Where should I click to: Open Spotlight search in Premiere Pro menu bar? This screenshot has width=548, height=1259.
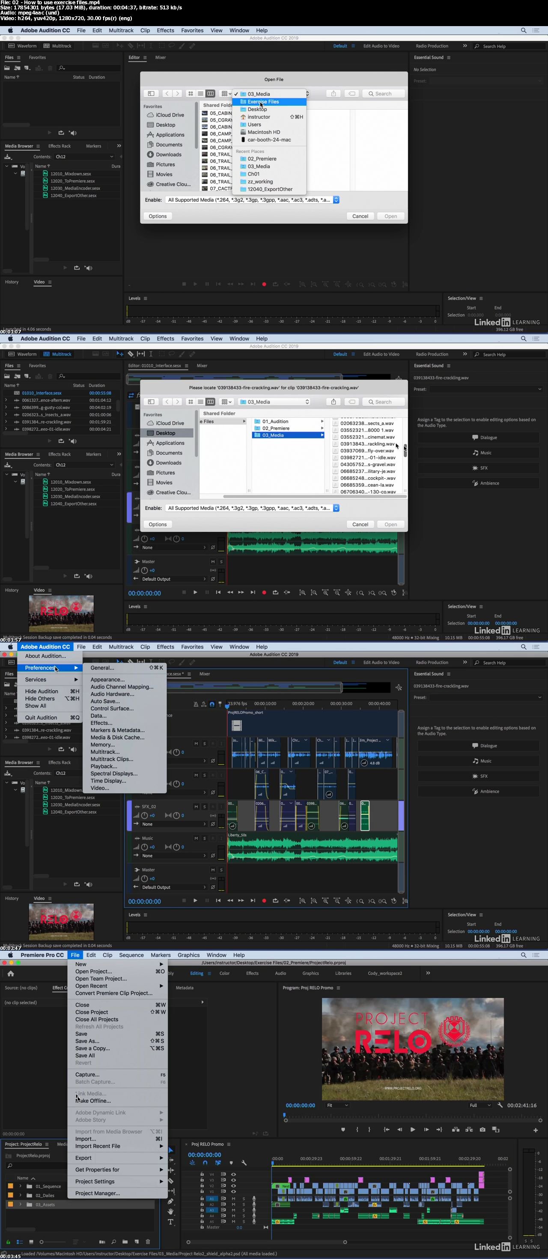[x=524, y=955]
